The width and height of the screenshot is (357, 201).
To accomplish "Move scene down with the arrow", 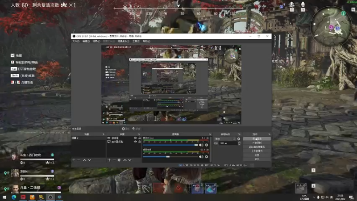I will click(90, 160).
